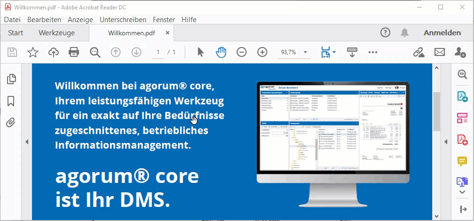474x221 pixels.
Task: Send file by email envelope icon
Action: 440,52
